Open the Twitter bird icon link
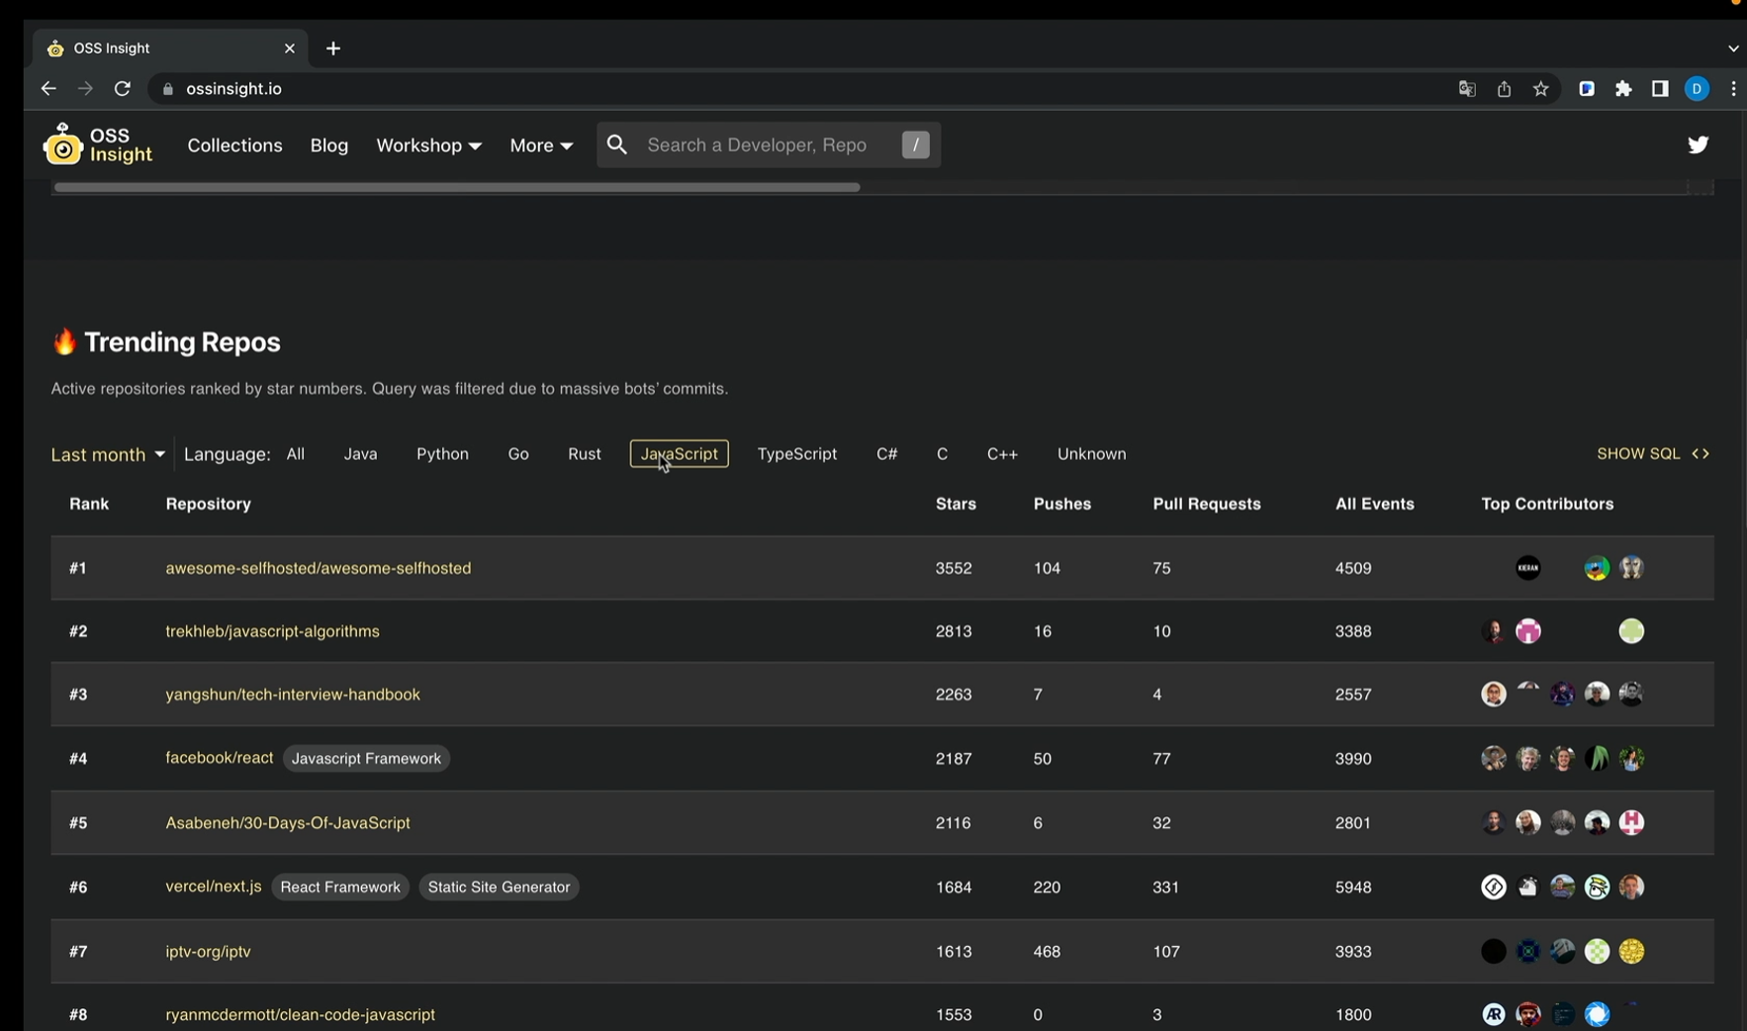 click(1698, 144)
